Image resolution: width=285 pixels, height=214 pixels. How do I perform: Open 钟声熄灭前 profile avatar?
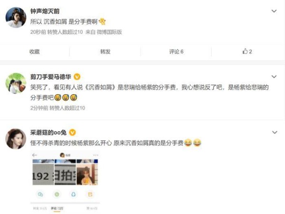[x=16, y=18]
